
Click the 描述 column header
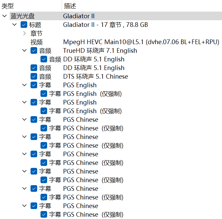tap(70, 6)
